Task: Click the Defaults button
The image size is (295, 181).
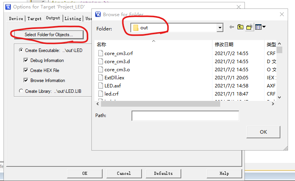Action: pos(163,173)
